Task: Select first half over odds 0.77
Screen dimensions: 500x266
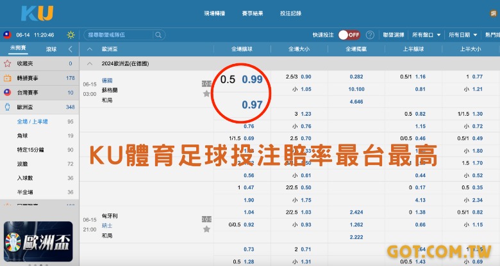Action: [x=478, y=77]
